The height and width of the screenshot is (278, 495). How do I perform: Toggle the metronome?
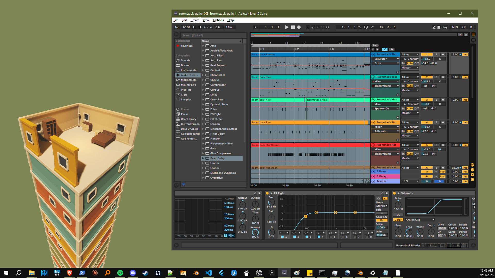(x=218, y=27)
